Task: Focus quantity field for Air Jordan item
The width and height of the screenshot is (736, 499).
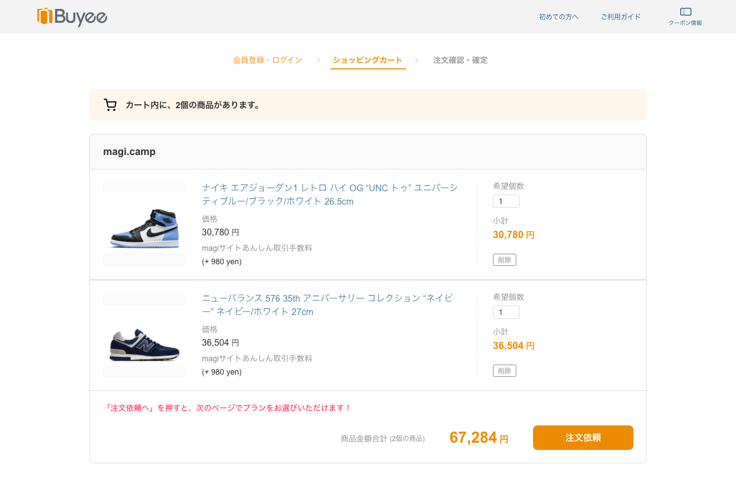Action: [506, 201]
